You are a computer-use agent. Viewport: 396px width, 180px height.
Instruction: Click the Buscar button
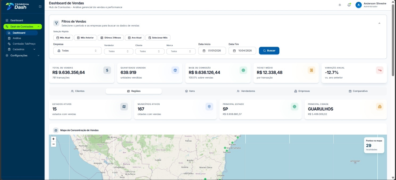point(269,51)
